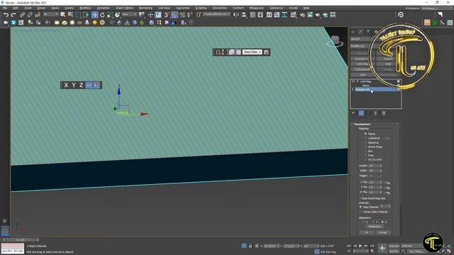Click the Mirror tool icon
The height and width of the screenshot is (255, 454).
pyautogui.click(x=236, y=15)
